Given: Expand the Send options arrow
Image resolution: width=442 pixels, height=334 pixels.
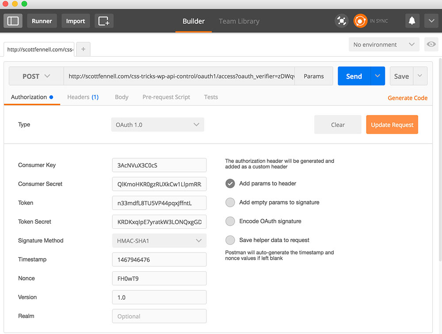Looking at the screenshot, I should point(378,76).
